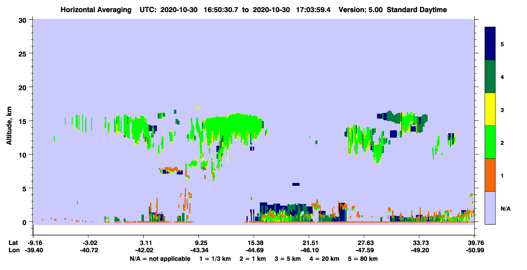Click the longitude value -40.72

pyautogui.click(x=88, y=250)
